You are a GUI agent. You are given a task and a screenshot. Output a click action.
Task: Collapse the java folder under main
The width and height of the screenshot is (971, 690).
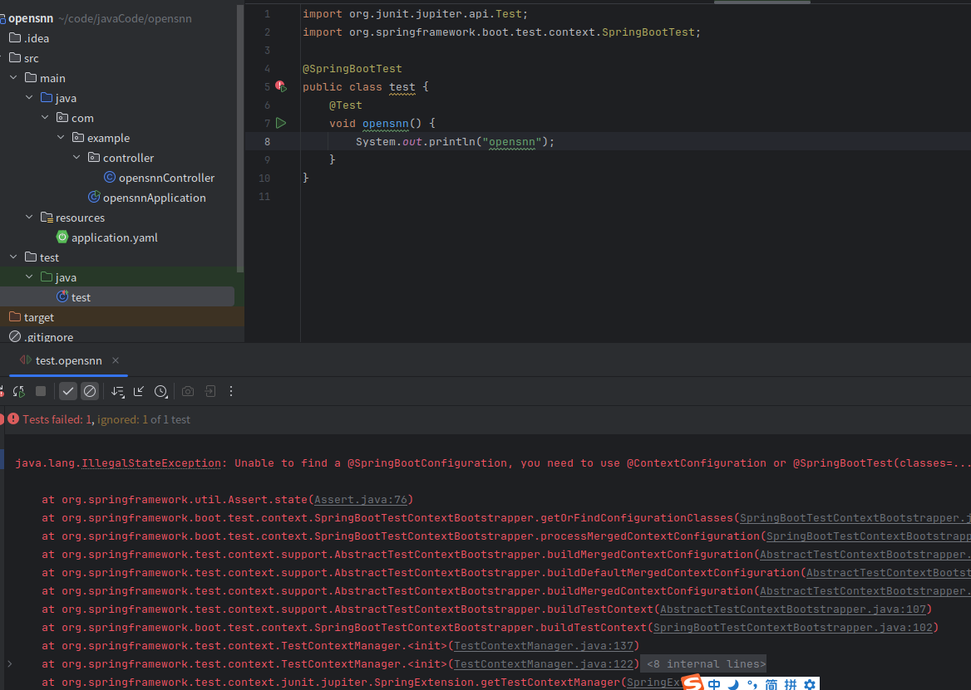(29, 98)
